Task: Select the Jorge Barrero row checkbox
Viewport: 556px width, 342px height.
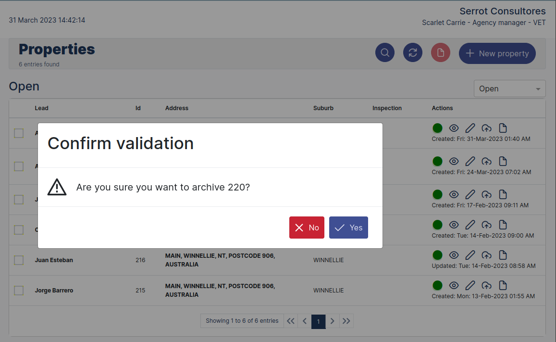Action: [x=19, y=291]
